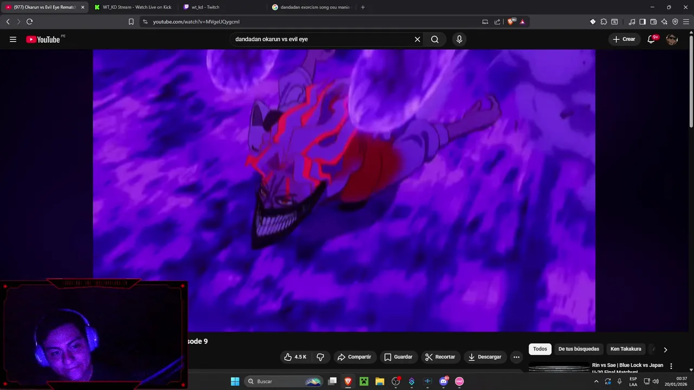Share this page from the address bar
694x390 pixels.
[497, 22]
